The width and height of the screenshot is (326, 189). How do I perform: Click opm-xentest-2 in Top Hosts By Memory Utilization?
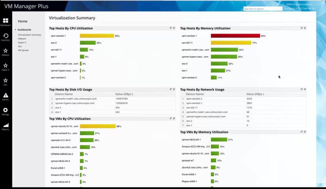coord(189,78)
